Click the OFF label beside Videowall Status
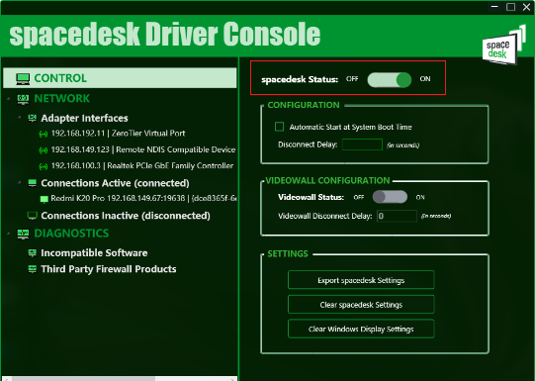535x381 pixels. [x=359, y=197]
